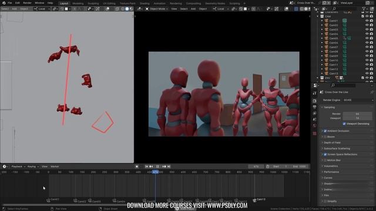Click the Cam13 timeline marker
Image resolution: width=376 pixels, height=211 pixels.
[x=259, y=199]
